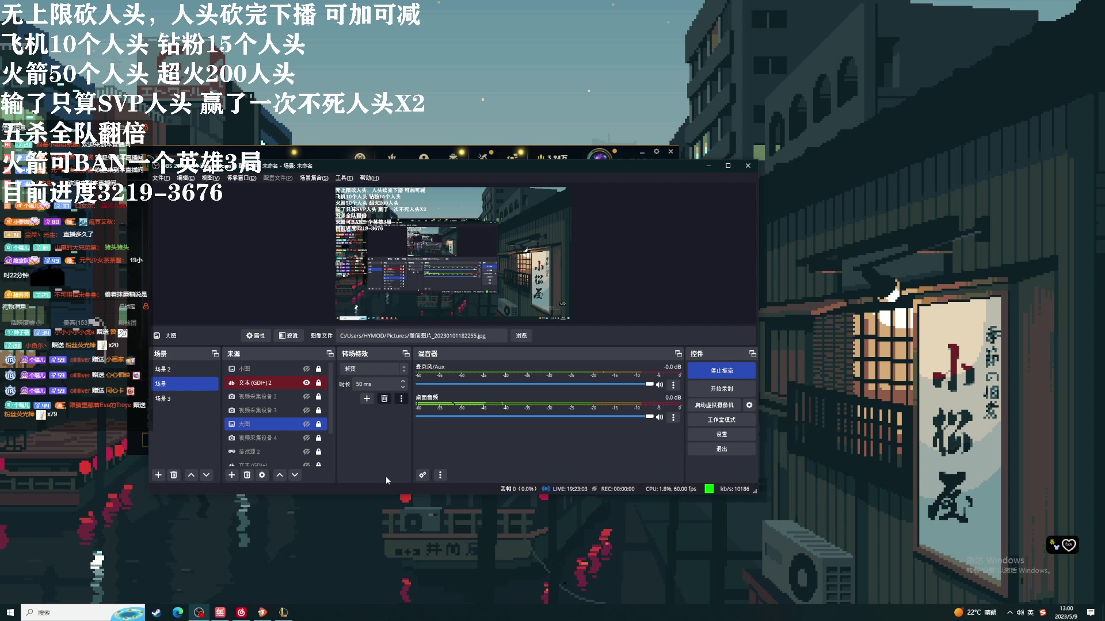Undock the 控件 panel
Screen dimensions: 1105x621
[752, 354]
